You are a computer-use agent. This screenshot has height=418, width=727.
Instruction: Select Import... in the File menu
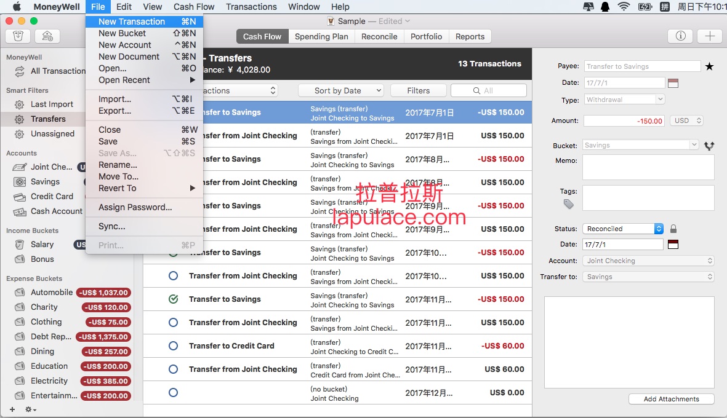tap(144, 99)
